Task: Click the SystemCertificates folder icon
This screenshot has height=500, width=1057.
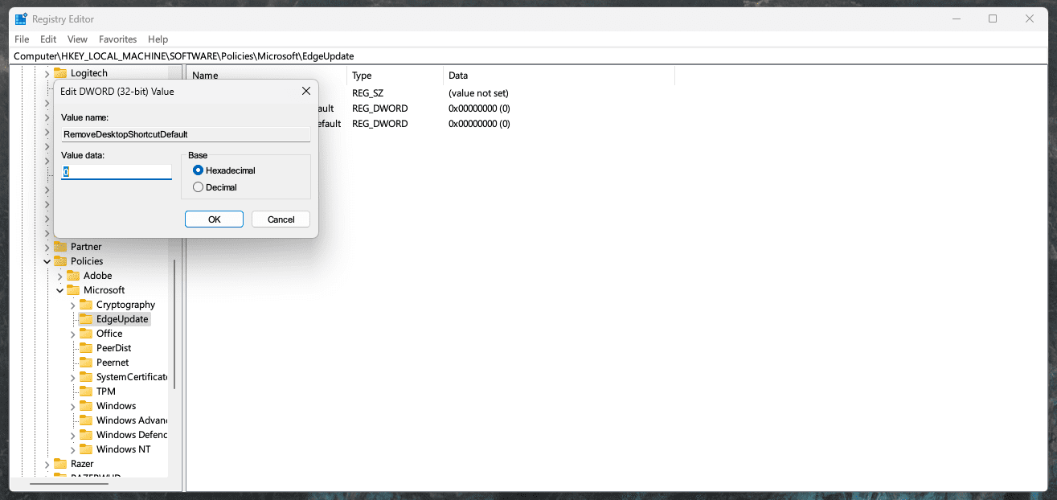Action: tap(86, 377)
